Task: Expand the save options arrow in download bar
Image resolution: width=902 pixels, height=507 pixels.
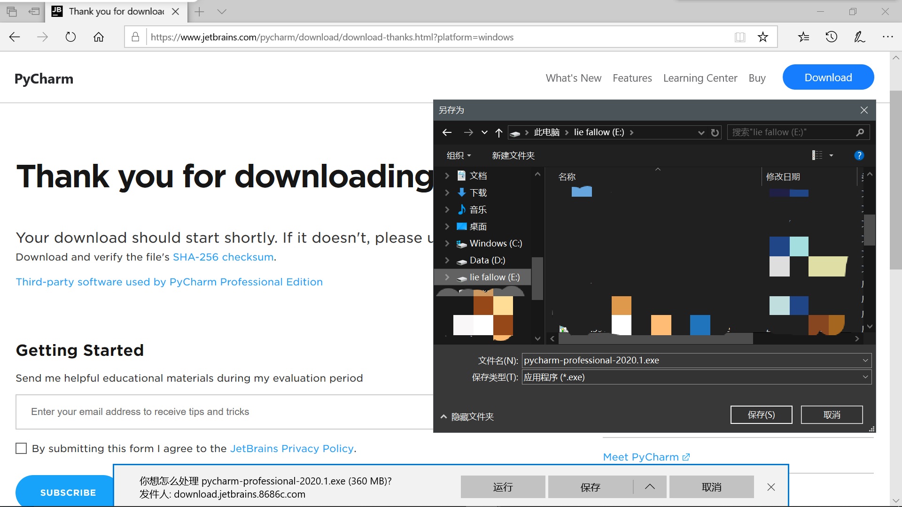Action: tap(650, 487)
